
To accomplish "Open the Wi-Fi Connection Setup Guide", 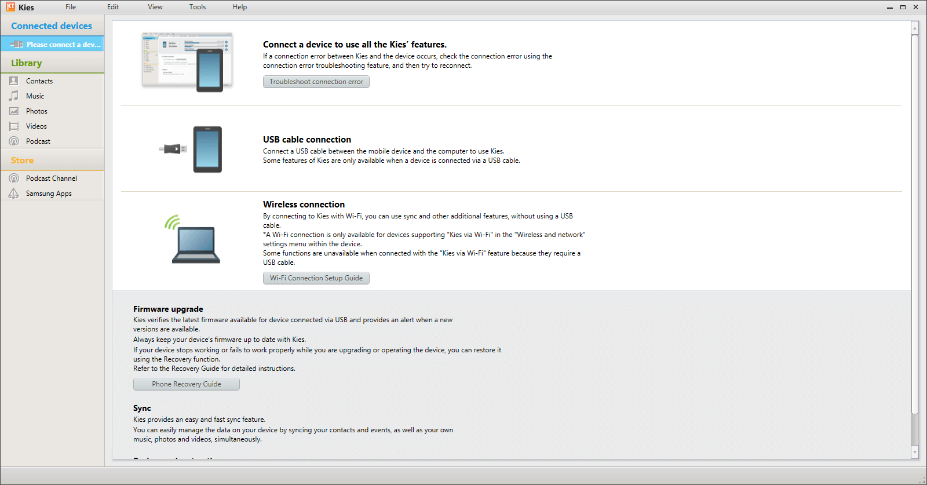I will pos(316,278).
